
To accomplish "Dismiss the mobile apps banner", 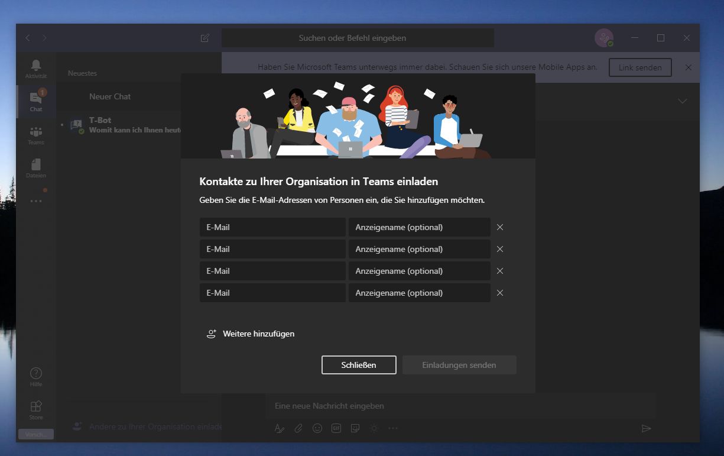I will tap(689, 67).
